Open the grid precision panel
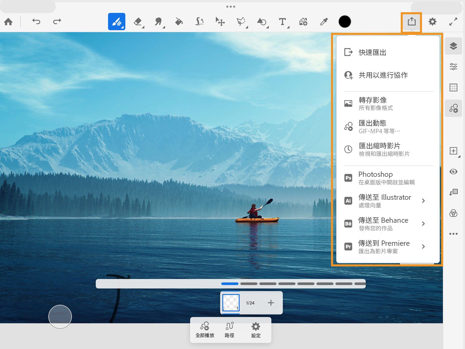Image resolution: width=465 pixels, height=349 pixels. point(453,87)
